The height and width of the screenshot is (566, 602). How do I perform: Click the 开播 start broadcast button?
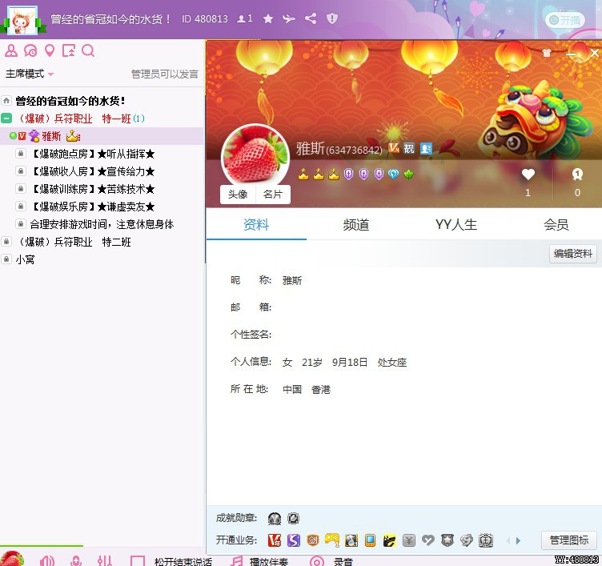click(x=564, y=20)
